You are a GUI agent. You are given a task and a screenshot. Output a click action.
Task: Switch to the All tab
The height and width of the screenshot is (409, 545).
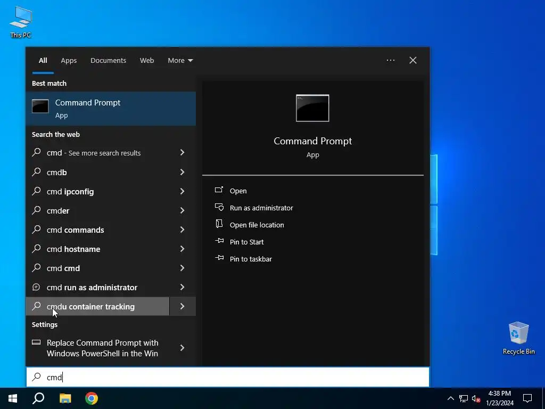click(43, 61)
